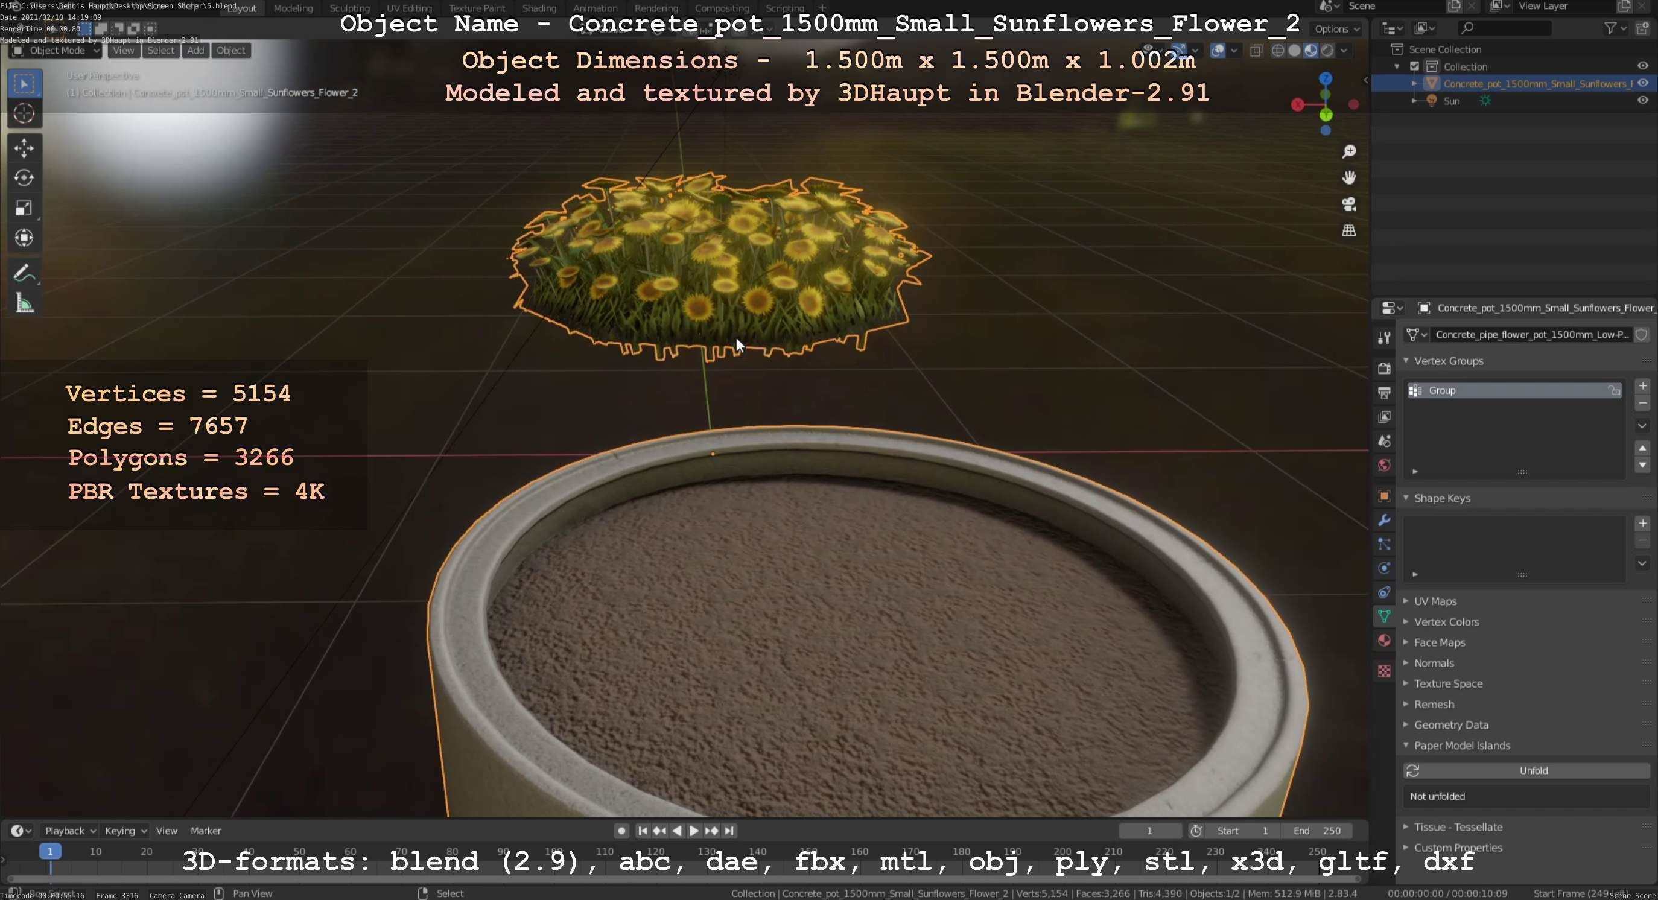Image resolution: width=1658 pixels, height=900 pixels.
Task: Click the timeline playhead at frame 1
Action: tap(49, 851)
